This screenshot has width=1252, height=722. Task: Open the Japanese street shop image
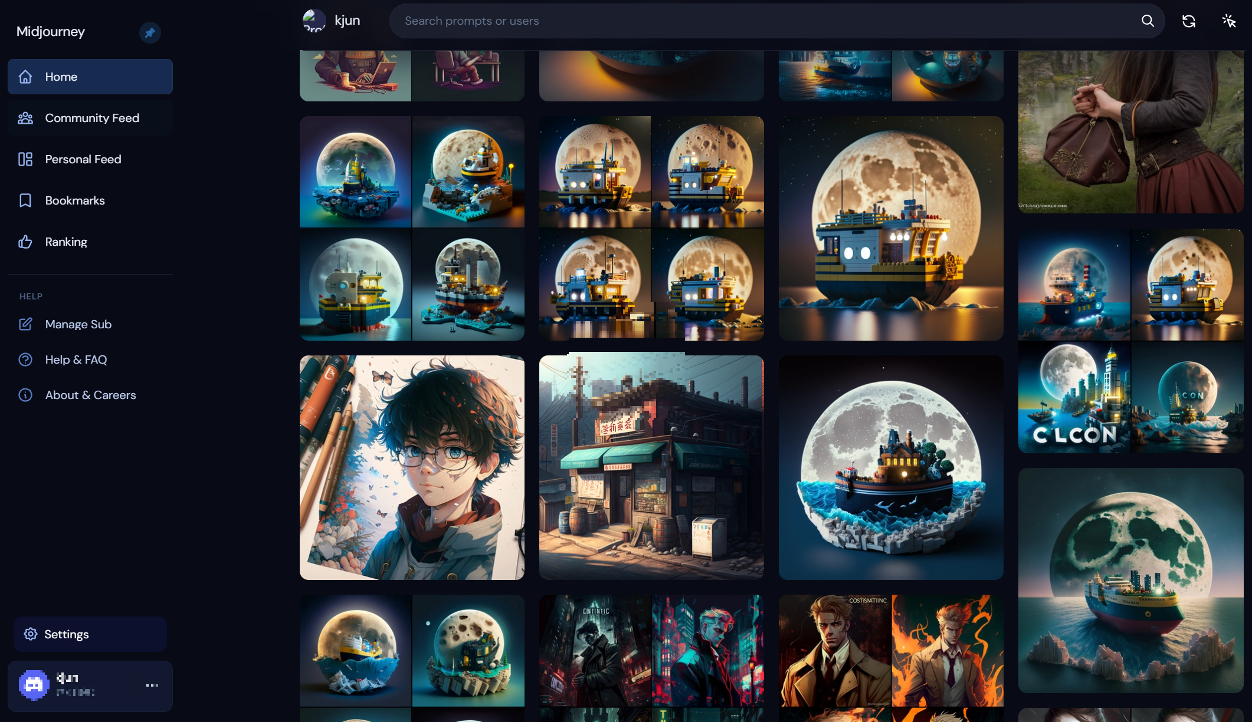(651, 467)
